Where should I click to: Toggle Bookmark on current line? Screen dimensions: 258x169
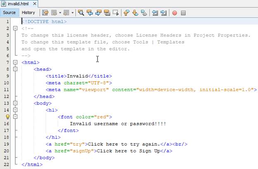(x=144, y=13)
